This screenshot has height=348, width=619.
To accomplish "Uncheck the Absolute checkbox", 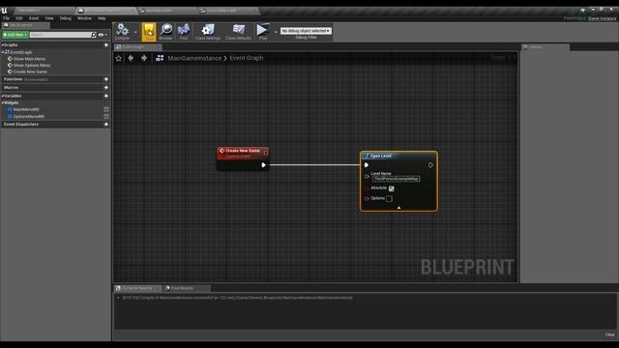I will click(x=391, y=188).
